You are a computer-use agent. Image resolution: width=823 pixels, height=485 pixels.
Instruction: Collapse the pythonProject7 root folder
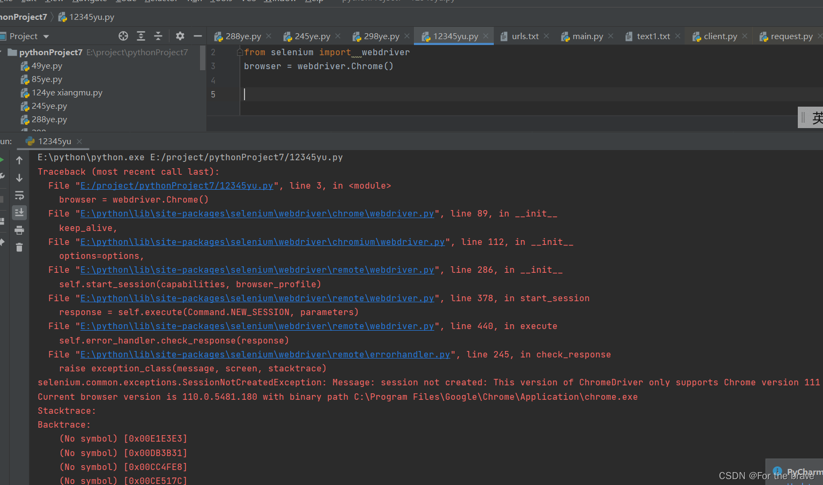coord(2,52)
